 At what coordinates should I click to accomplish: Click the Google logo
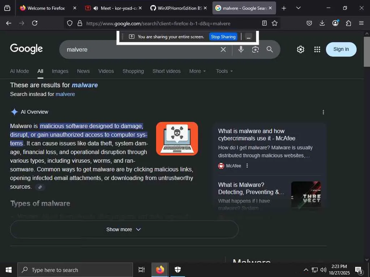click(26, 49)
